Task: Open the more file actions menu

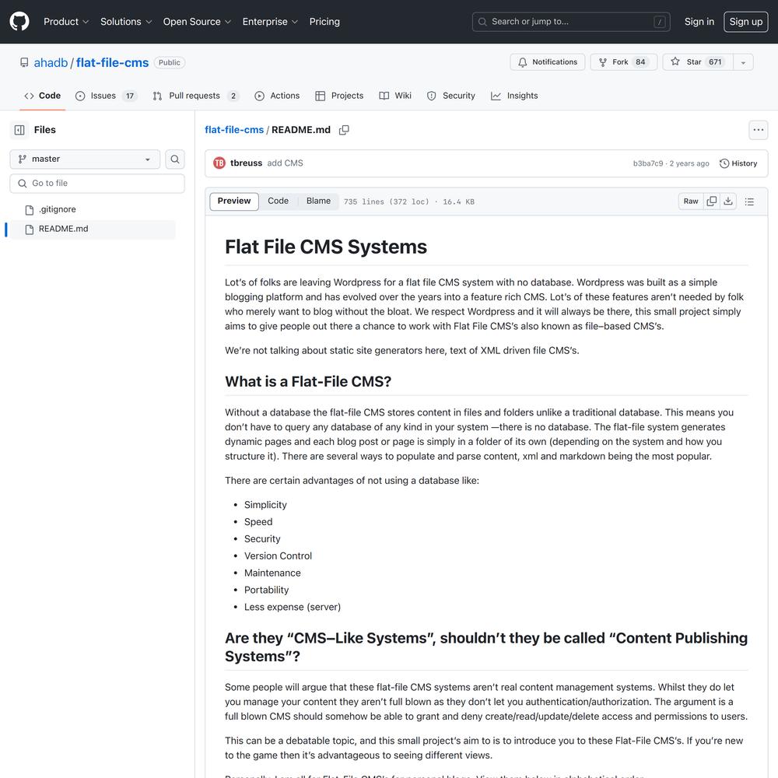Action: pos(758,130)
